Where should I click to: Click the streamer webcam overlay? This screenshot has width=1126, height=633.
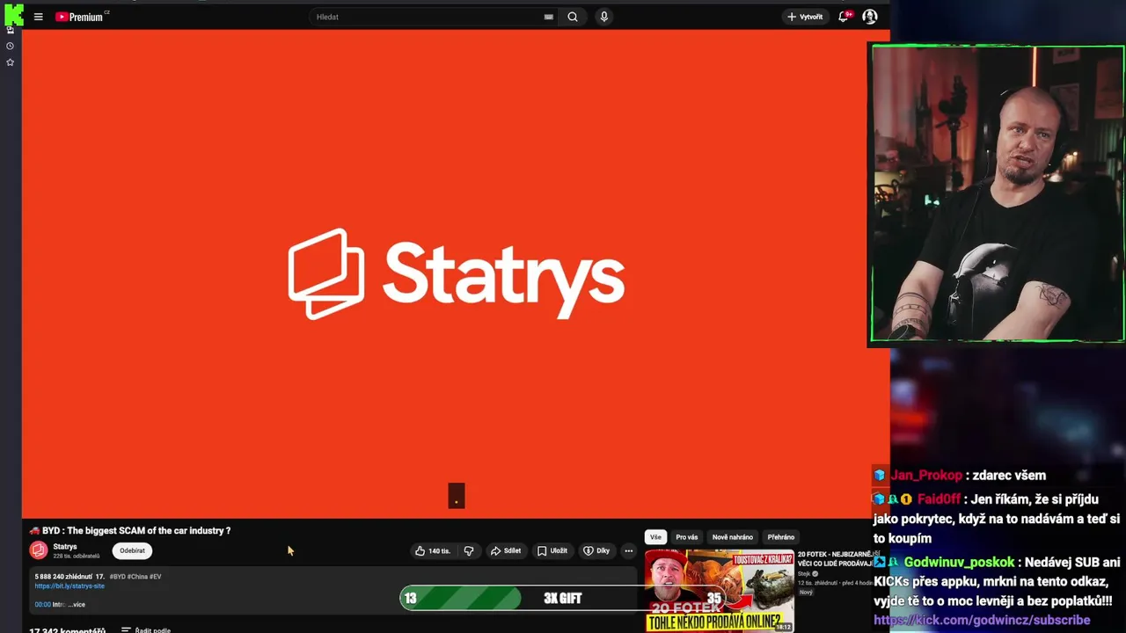998,193
